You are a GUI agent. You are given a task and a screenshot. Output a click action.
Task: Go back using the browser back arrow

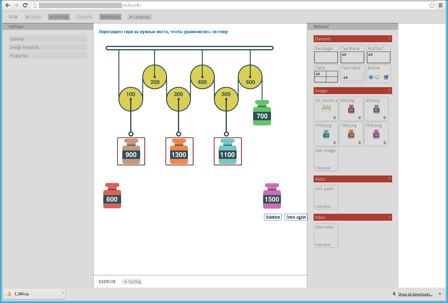(x=8, y=5)
